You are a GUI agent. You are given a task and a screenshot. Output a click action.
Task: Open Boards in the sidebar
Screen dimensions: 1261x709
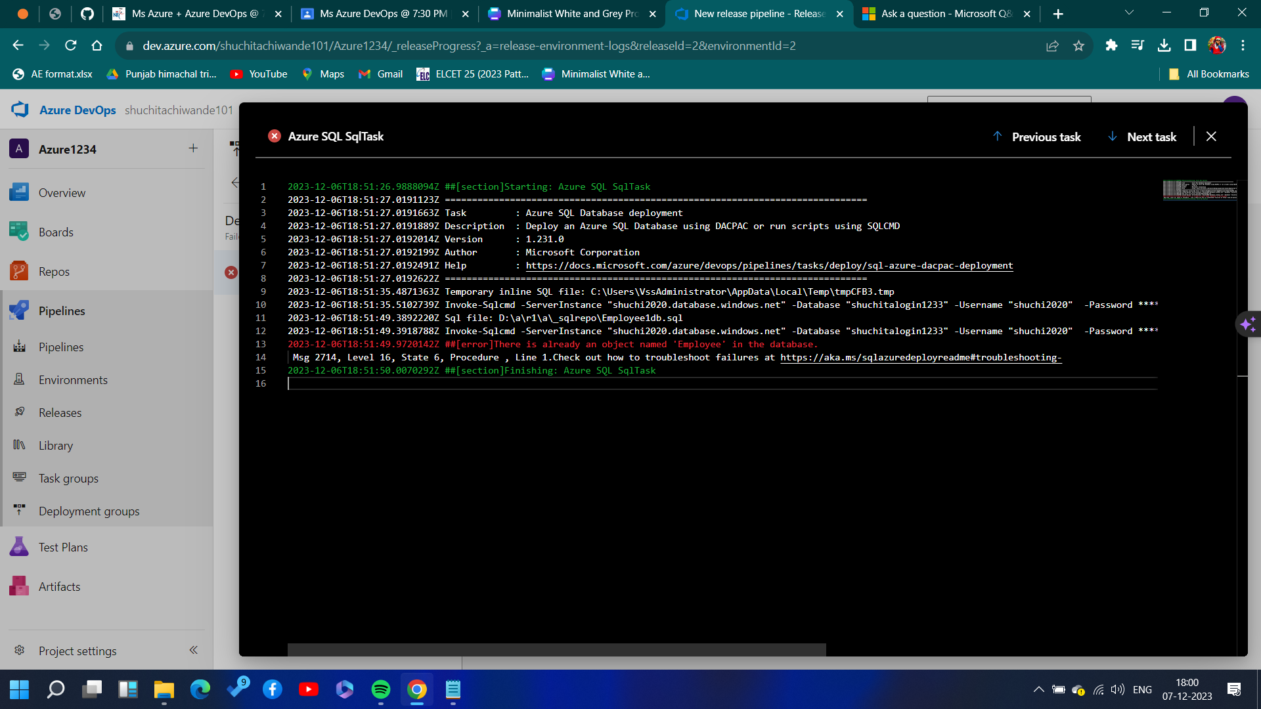click(x=56, y=232)
